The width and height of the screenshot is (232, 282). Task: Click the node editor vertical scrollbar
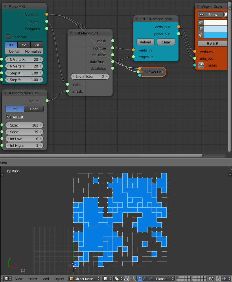tap(229, 77)
